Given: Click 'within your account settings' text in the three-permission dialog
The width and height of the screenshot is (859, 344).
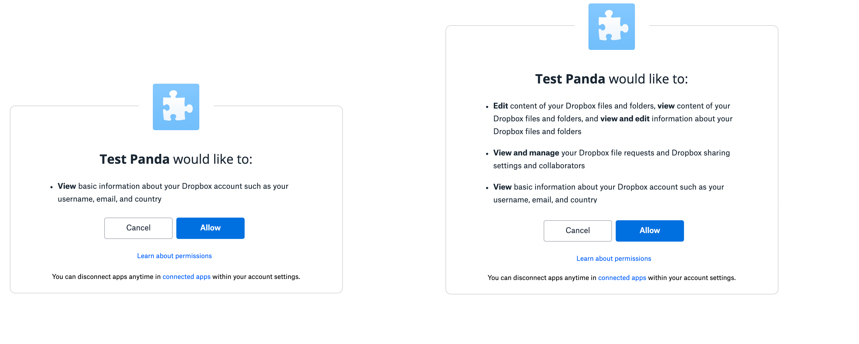Looking at the screenshot, I should 691,278.
